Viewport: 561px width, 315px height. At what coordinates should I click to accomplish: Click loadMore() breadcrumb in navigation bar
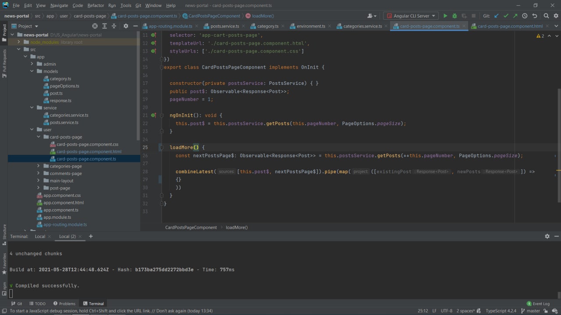point(263,16)
